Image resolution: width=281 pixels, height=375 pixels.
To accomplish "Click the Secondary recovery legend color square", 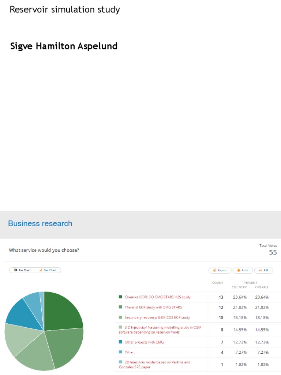I will tap(120, 318).
